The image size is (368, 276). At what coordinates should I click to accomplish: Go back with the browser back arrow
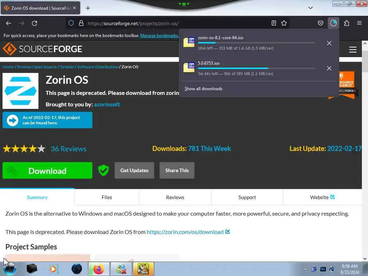pyautogui.click(x=9, y=23)
